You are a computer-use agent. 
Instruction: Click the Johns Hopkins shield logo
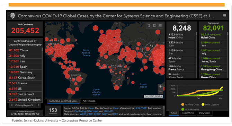click(x=12, y=16)
